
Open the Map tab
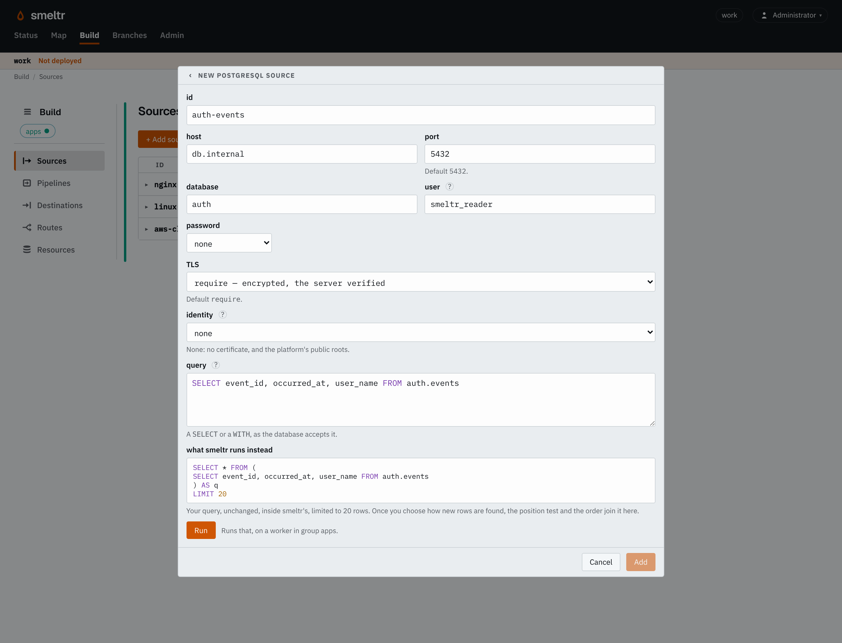coord(58,35)
